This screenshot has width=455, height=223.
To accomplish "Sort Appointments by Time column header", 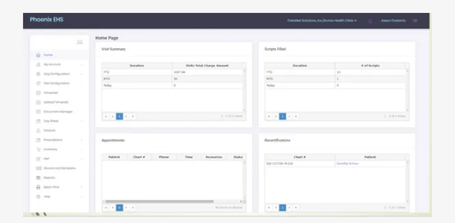I will (x=189, y=157).
